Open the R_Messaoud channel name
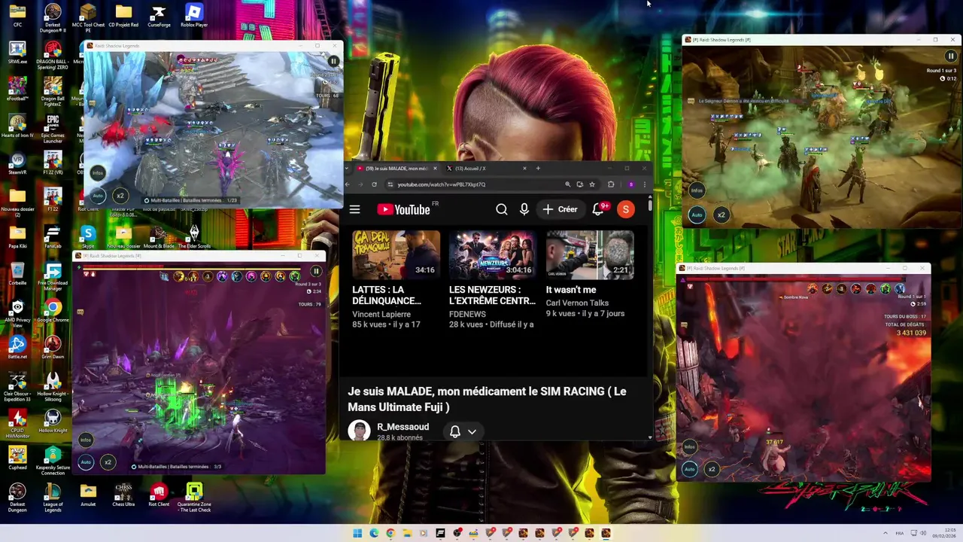The height and width of the screenshot is (542, 963). coord(403,427)
